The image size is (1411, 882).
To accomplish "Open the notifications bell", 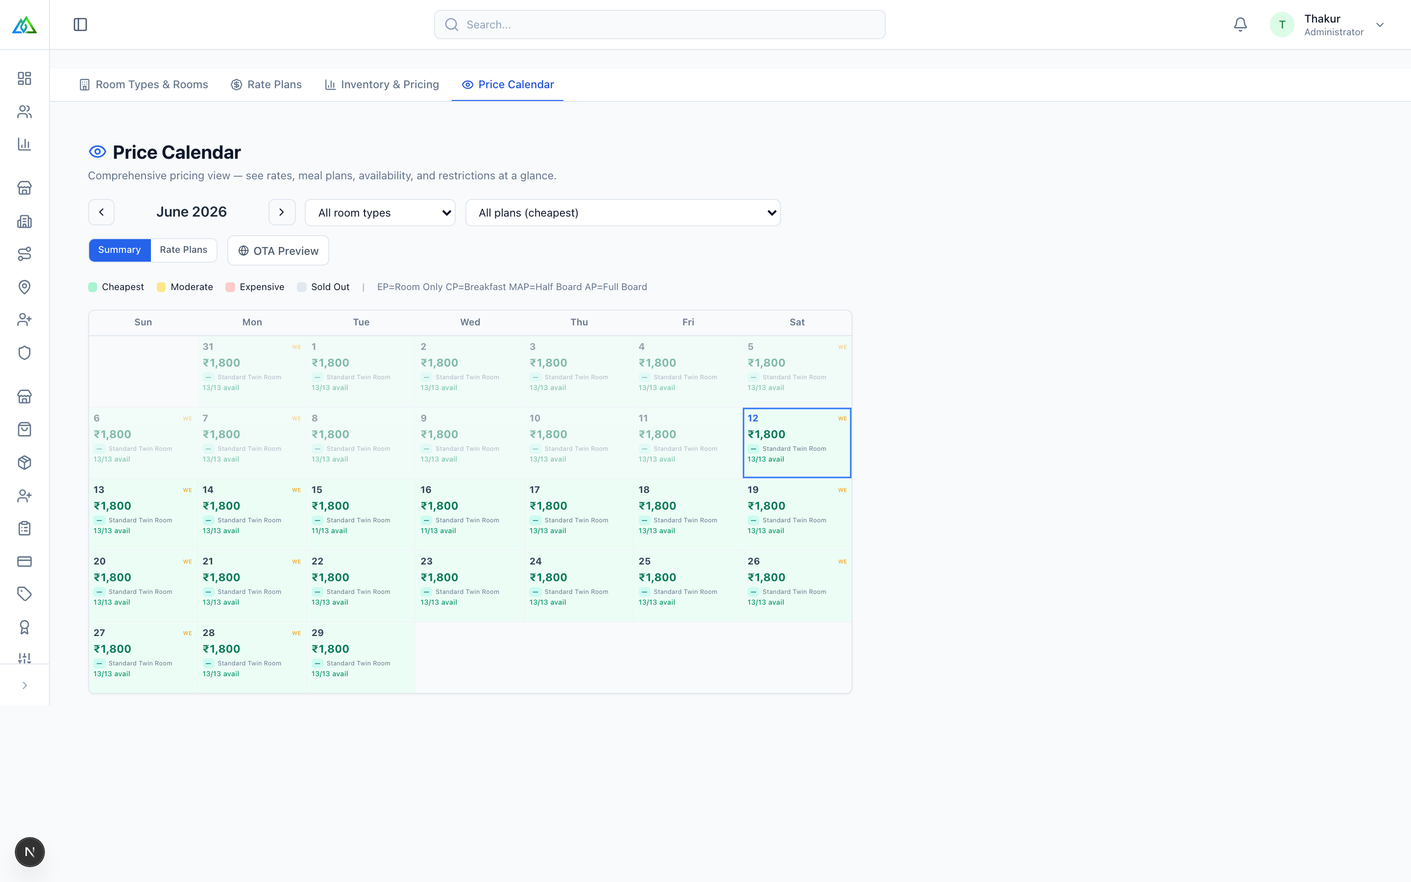I will [1240, 24].
